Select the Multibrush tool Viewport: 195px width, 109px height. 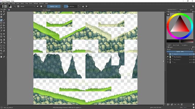tap(4, 31)
